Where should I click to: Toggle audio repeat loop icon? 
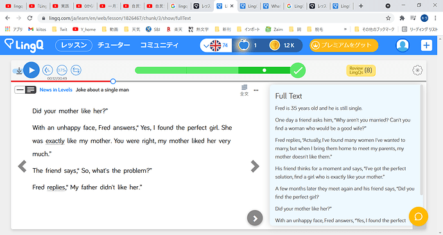(x=76, y=70)
